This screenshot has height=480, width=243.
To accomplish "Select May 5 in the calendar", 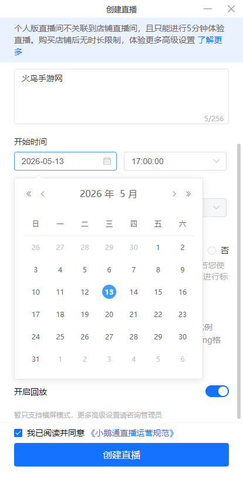I will [85, 269].
